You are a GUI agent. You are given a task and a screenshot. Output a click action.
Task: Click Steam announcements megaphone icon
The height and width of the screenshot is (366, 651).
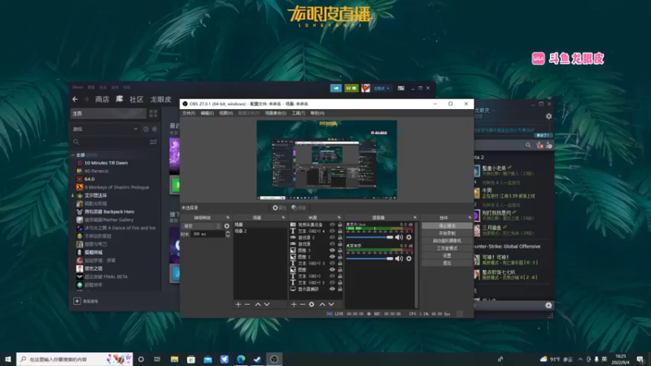pos(336,88)
